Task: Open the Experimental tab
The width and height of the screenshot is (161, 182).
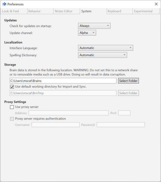Action: click(143, 11)
